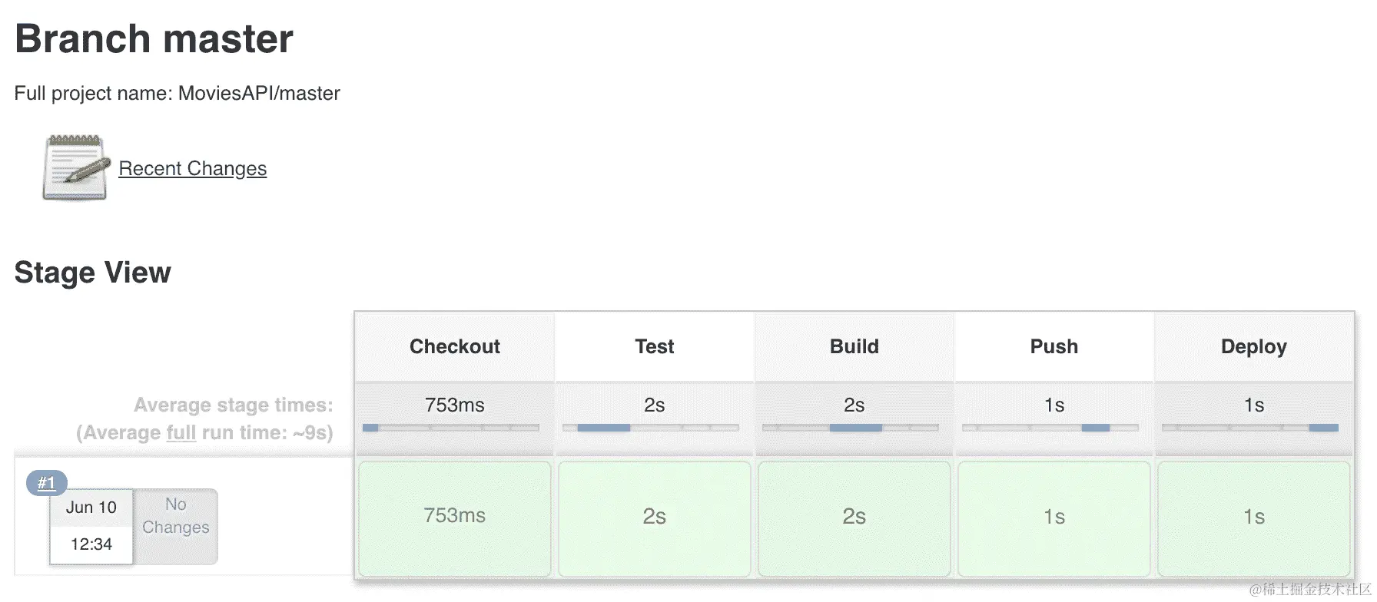
Task: Click the Jun 10 12:34 build date box
Action: (x=91, y=526)
